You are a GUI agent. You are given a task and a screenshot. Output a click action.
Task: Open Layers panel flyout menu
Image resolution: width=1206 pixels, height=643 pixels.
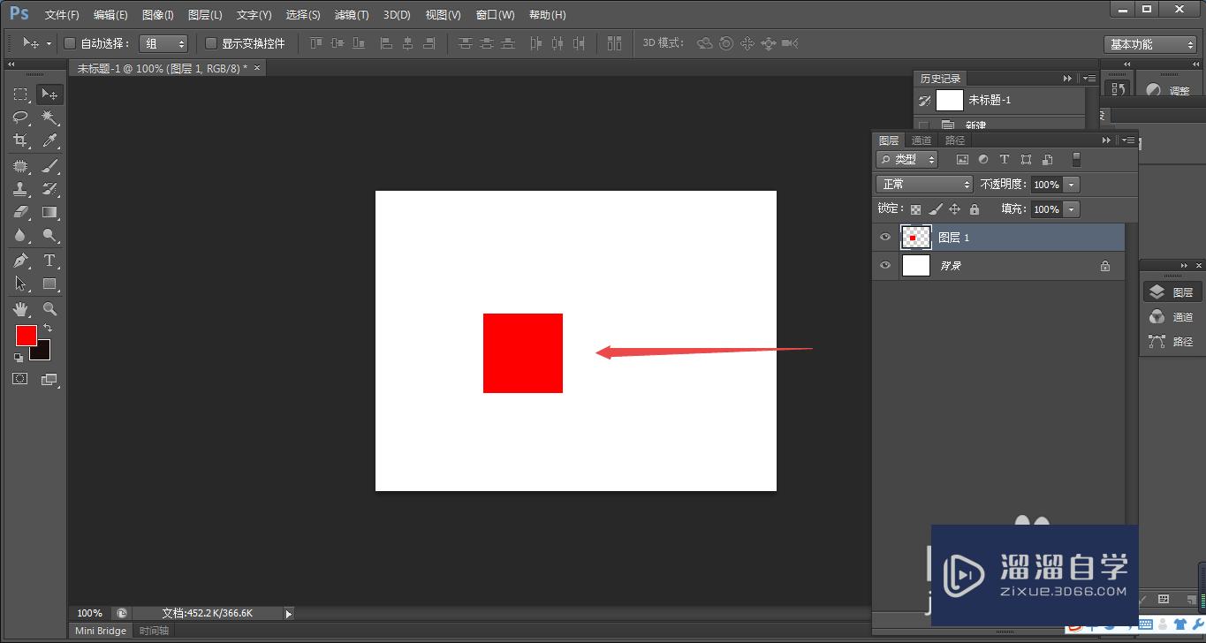(x=1126, y=140)
